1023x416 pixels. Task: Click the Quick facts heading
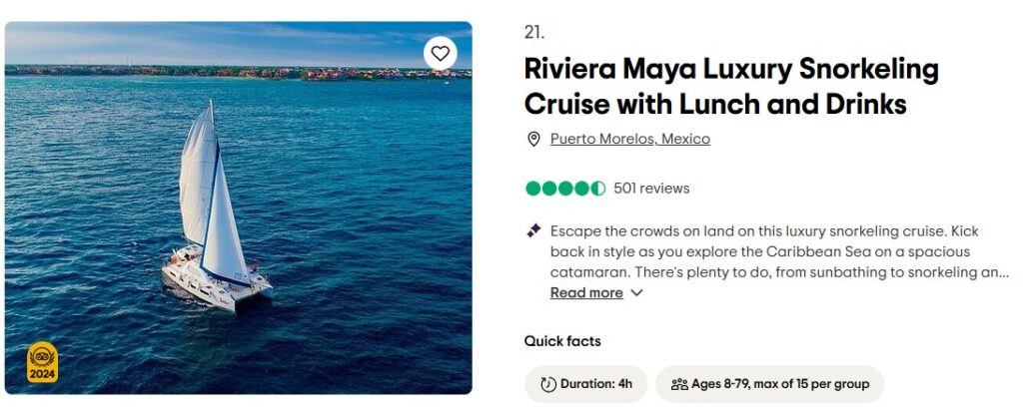point(562,341)
